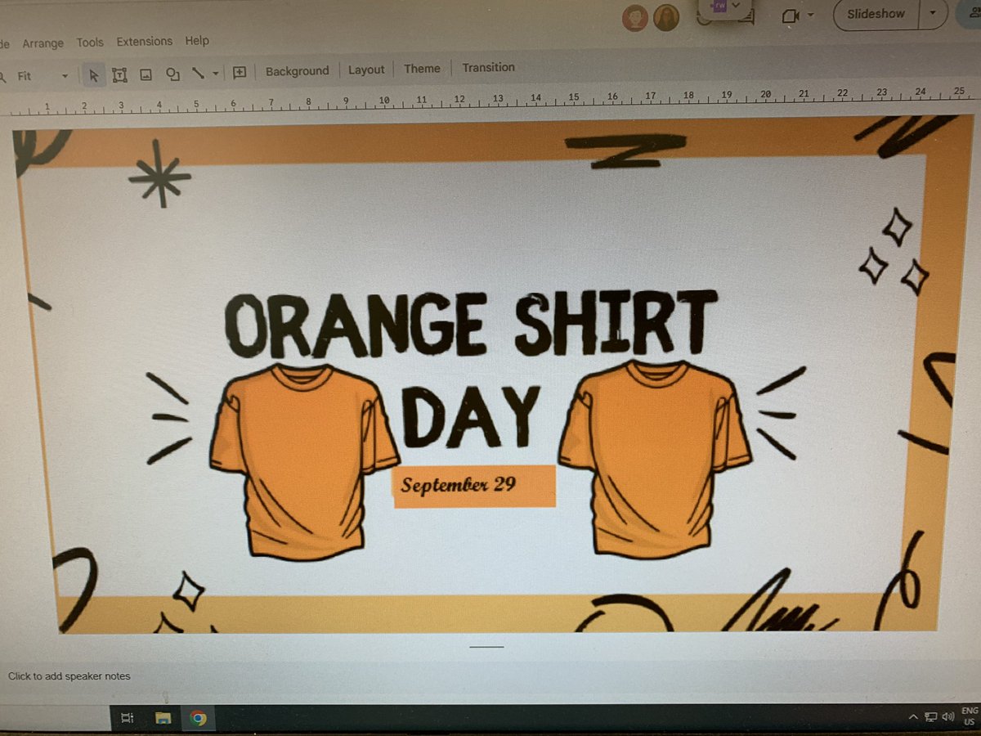Click the volume speaker tray icon
The height and width of the screenshot is (736, 981).
tap(948, 717)
